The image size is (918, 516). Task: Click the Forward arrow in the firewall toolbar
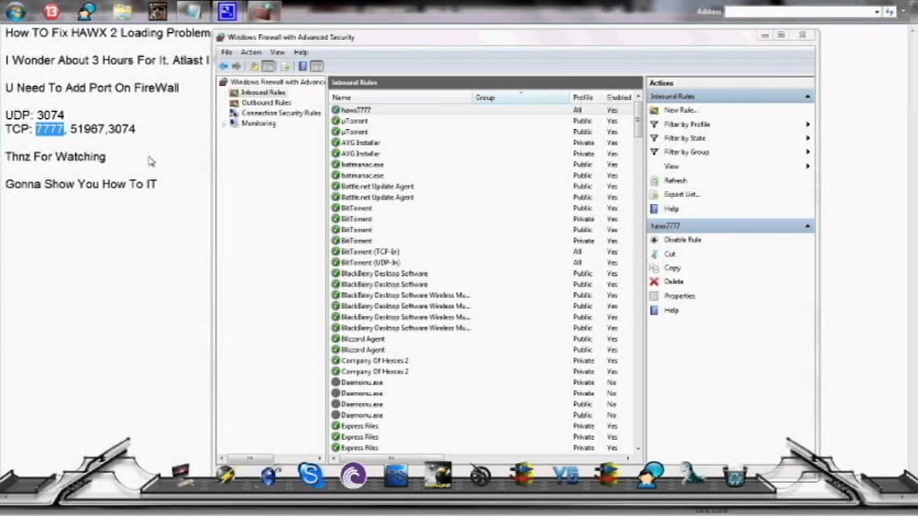(237, 67)
